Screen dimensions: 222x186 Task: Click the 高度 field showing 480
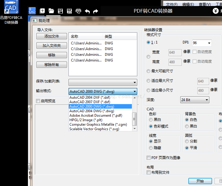[175, 62]
